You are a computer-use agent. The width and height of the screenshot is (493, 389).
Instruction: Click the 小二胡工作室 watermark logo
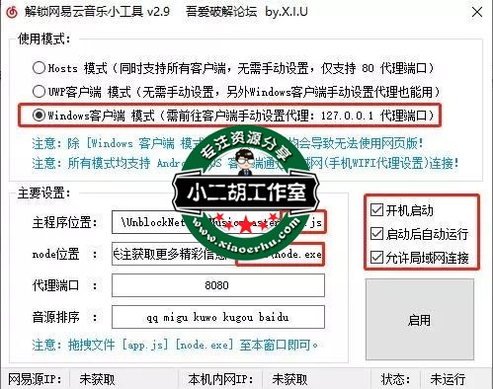[x=246, y=193]
